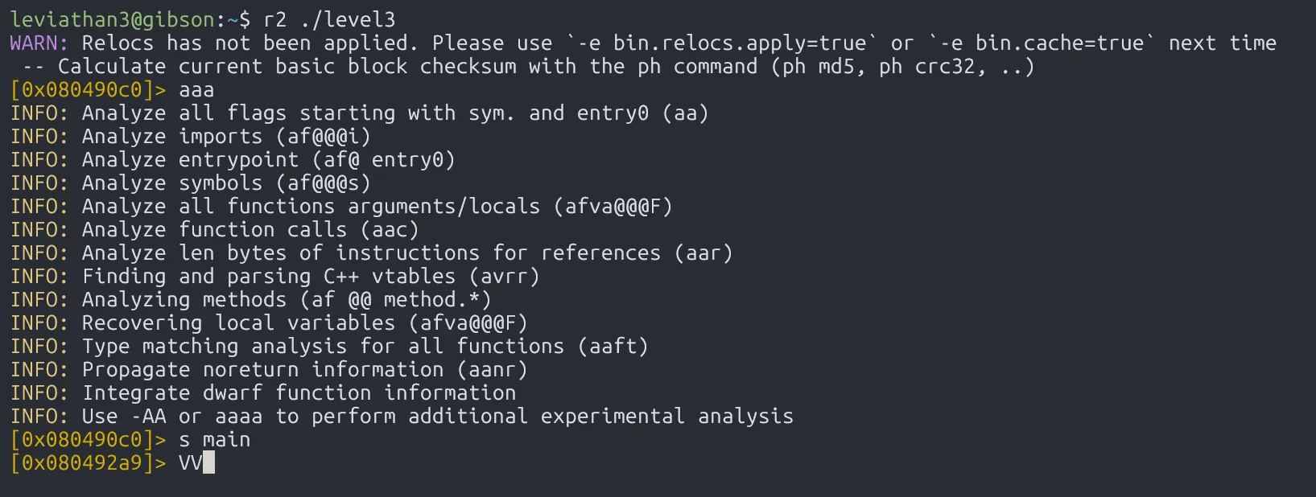Click the shell prompt leviathan3@gibson

click(112, 19)
